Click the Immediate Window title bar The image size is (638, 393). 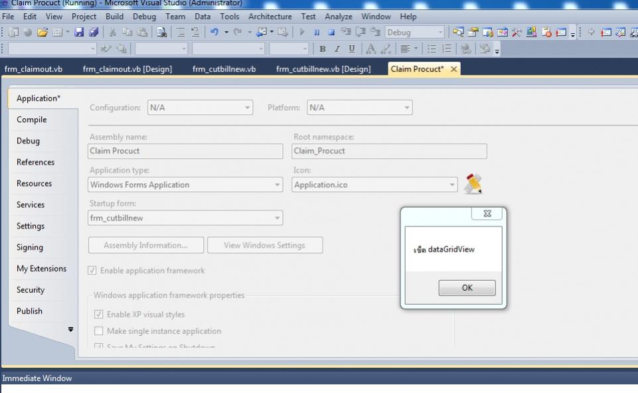click(x=319, y=378)
